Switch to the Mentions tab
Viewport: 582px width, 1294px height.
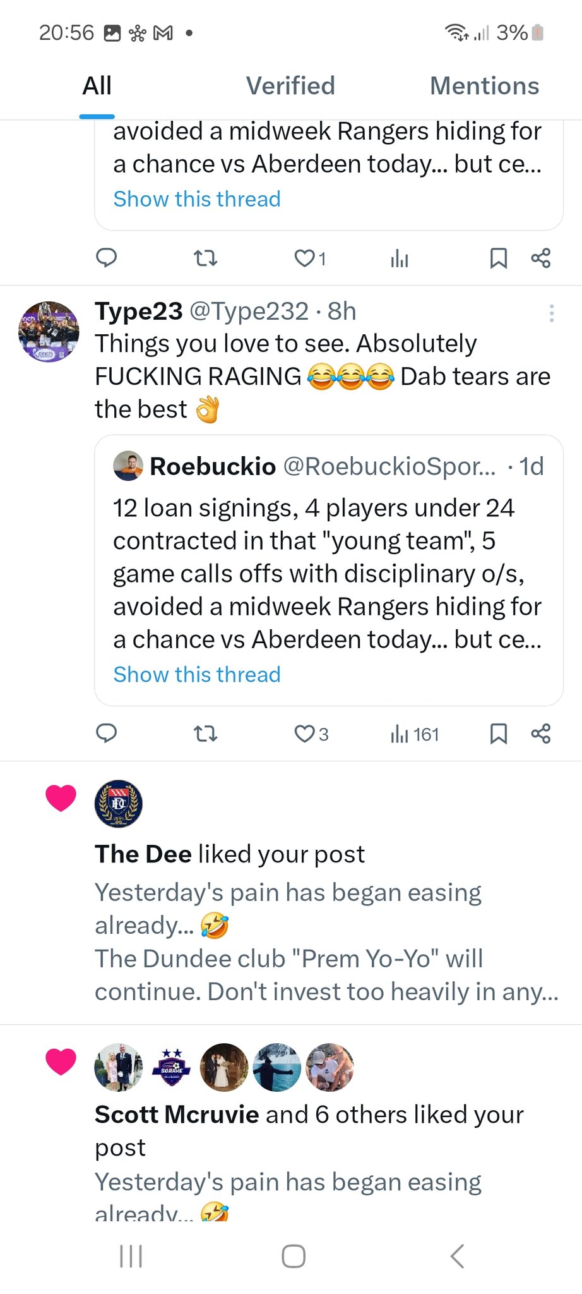tap(484, 86)
